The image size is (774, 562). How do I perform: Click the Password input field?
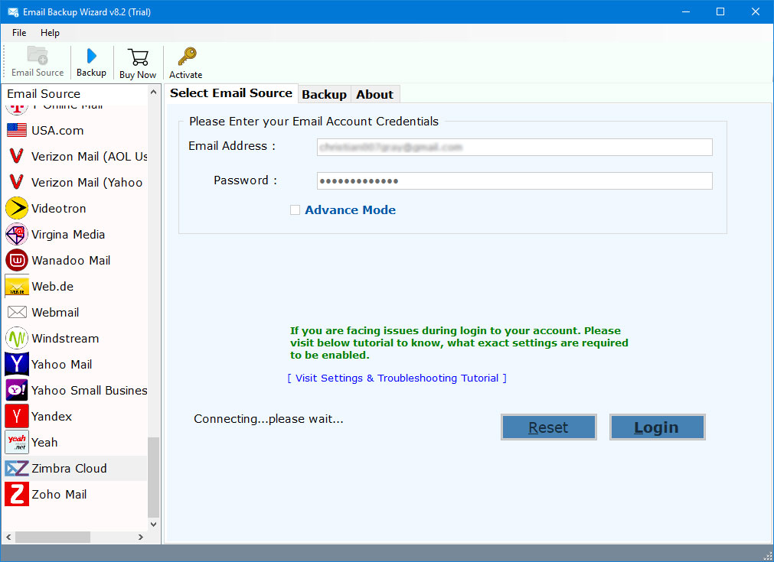[x=514, y=181]
